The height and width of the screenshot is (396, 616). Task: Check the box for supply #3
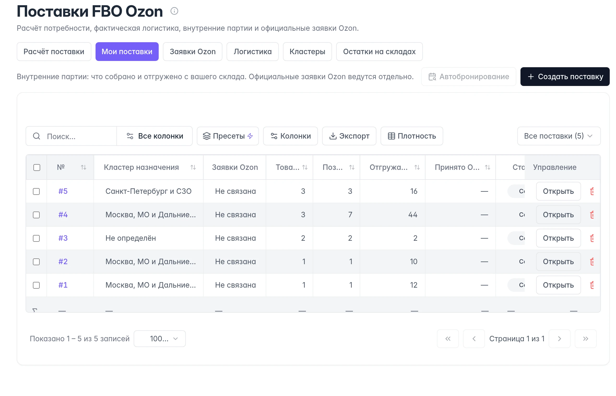click(36, 238)
